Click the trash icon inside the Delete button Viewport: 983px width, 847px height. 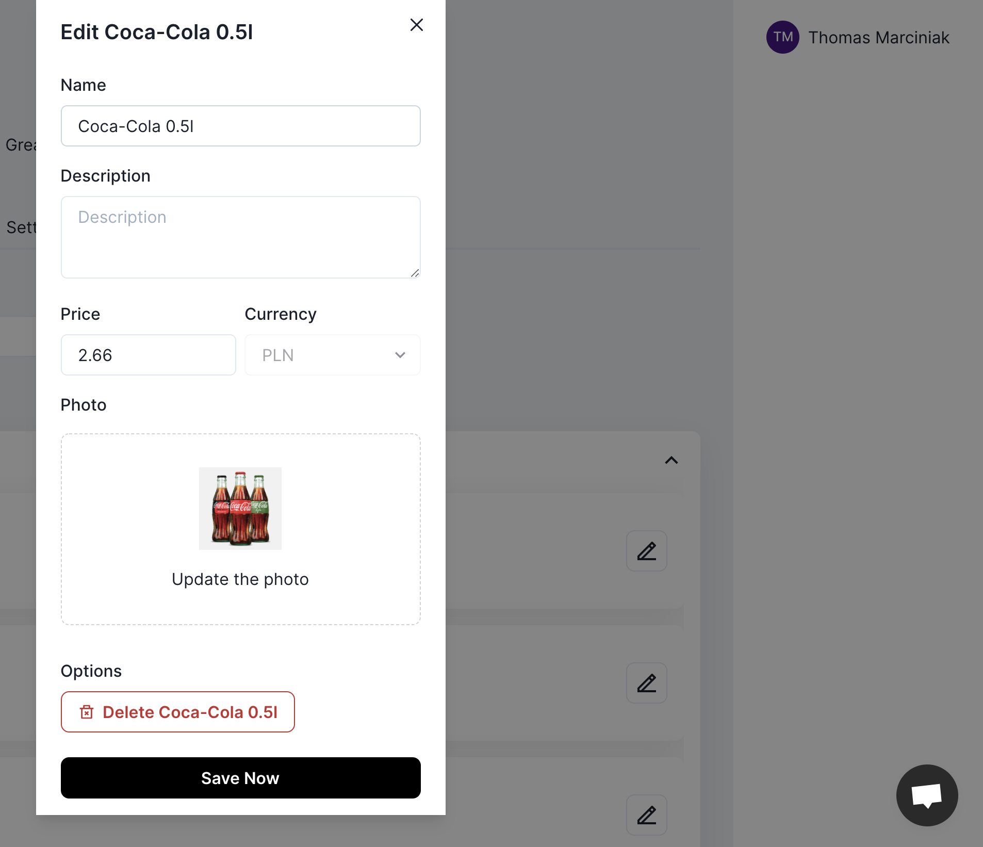(86, 712)
